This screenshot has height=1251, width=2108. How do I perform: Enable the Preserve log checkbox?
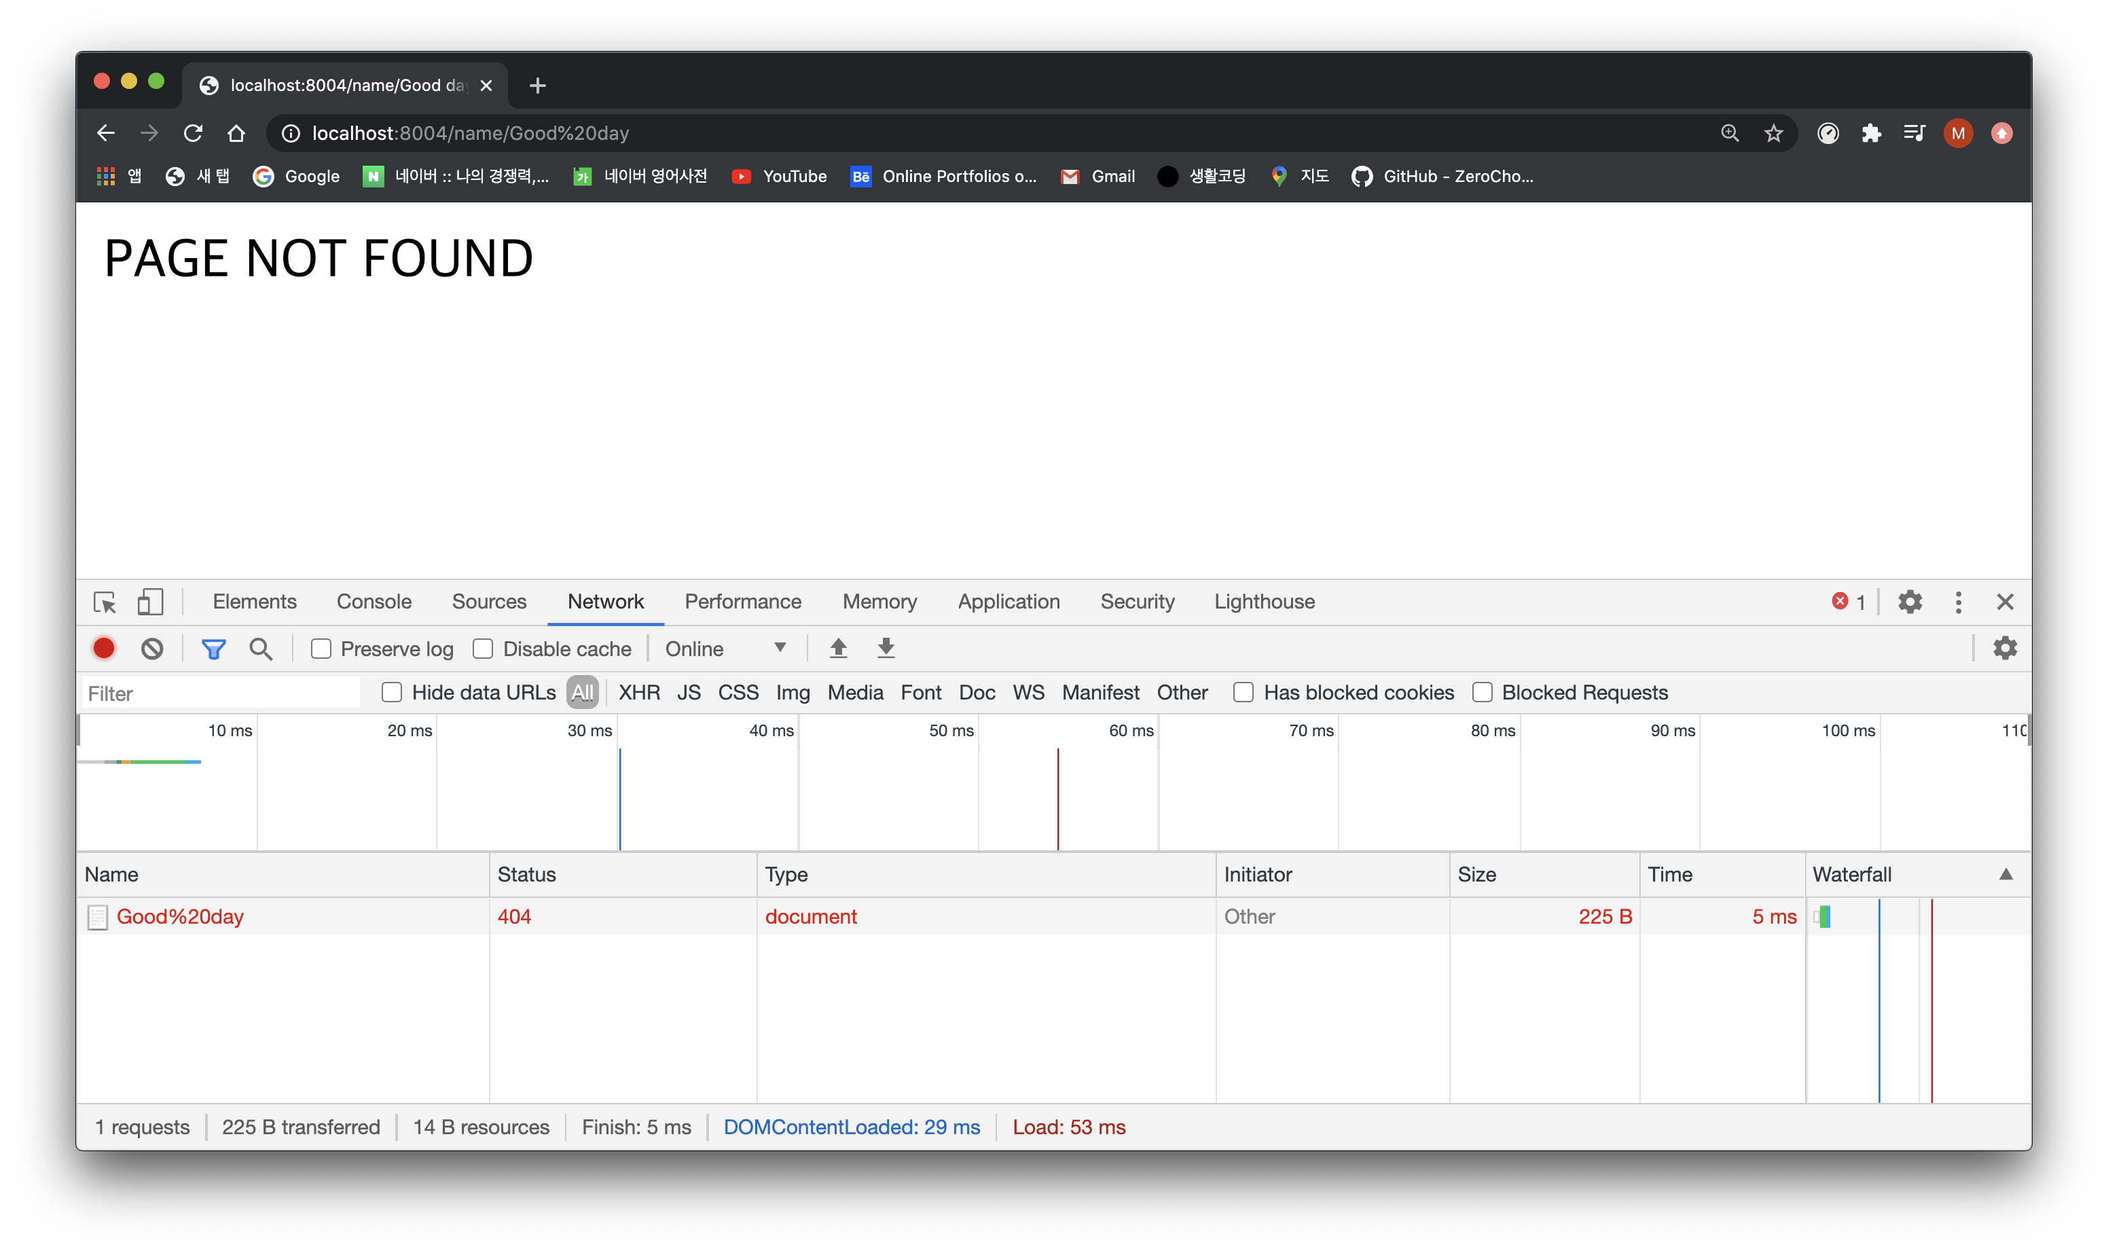pos(321,649)
